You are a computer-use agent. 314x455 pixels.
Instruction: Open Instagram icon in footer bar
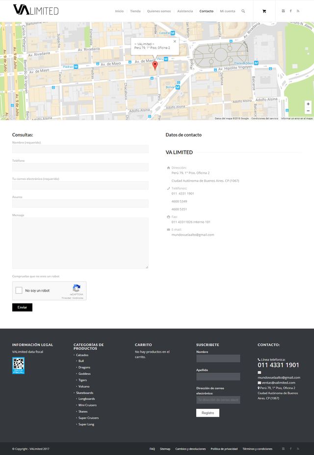pyautogui.click(x=283, y=449)
